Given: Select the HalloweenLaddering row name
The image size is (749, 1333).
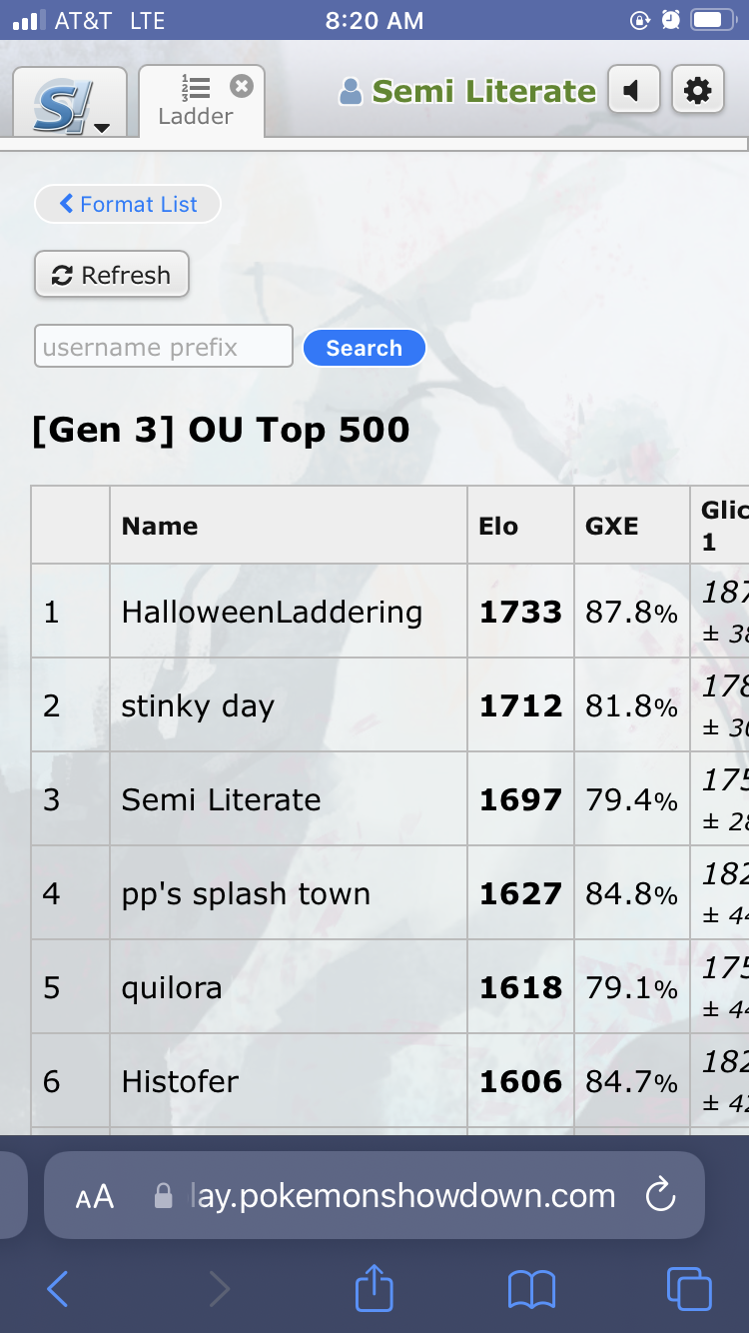Looking at the screenshot, I should click(272, 612).
